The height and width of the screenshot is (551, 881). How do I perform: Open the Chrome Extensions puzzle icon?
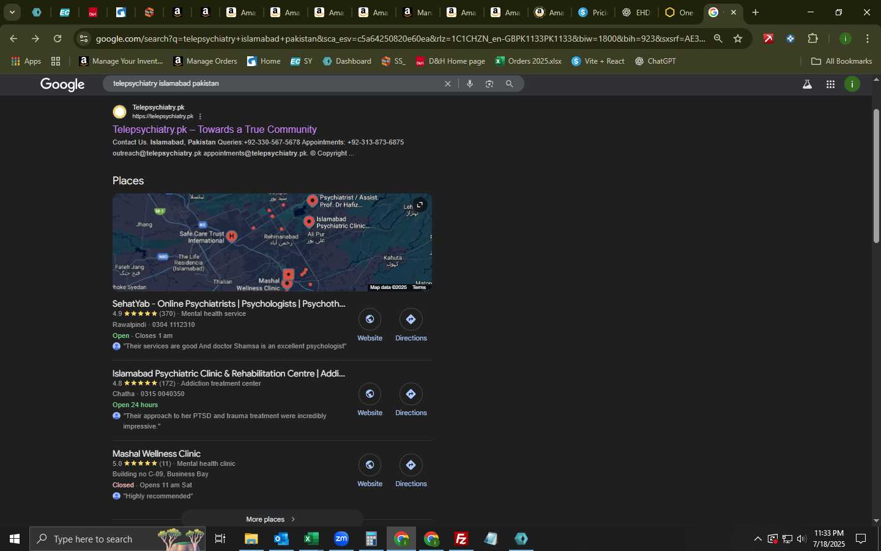point(812,39)
